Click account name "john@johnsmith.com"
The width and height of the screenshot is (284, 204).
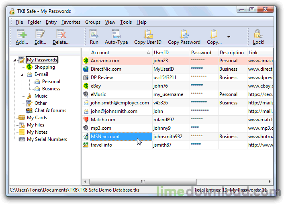114,111
